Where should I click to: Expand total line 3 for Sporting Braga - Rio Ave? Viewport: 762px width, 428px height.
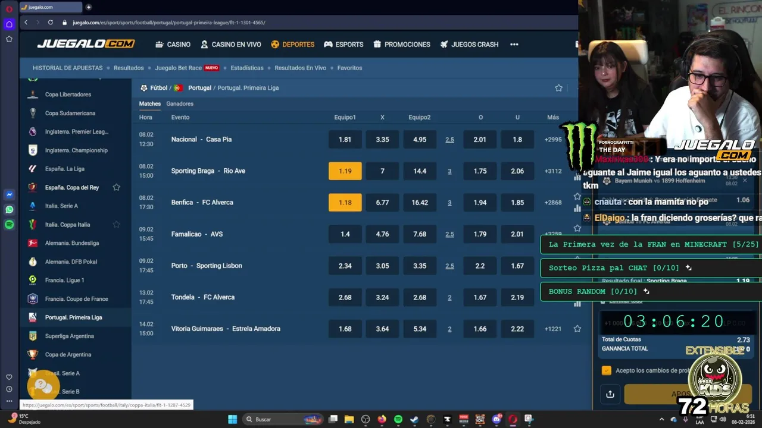[449, 171]
